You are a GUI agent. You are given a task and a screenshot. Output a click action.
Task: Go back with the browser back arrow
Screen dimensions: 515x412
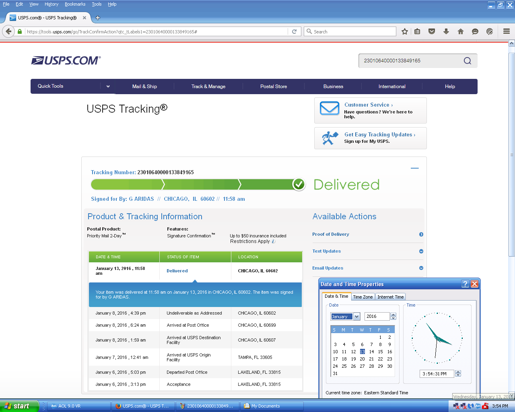click(8, 31)
